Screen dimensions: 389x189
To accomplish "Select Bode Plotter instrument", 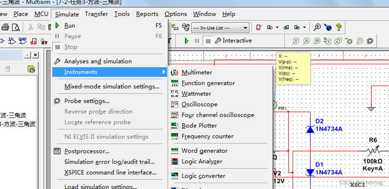I will [x=220, y=126].
